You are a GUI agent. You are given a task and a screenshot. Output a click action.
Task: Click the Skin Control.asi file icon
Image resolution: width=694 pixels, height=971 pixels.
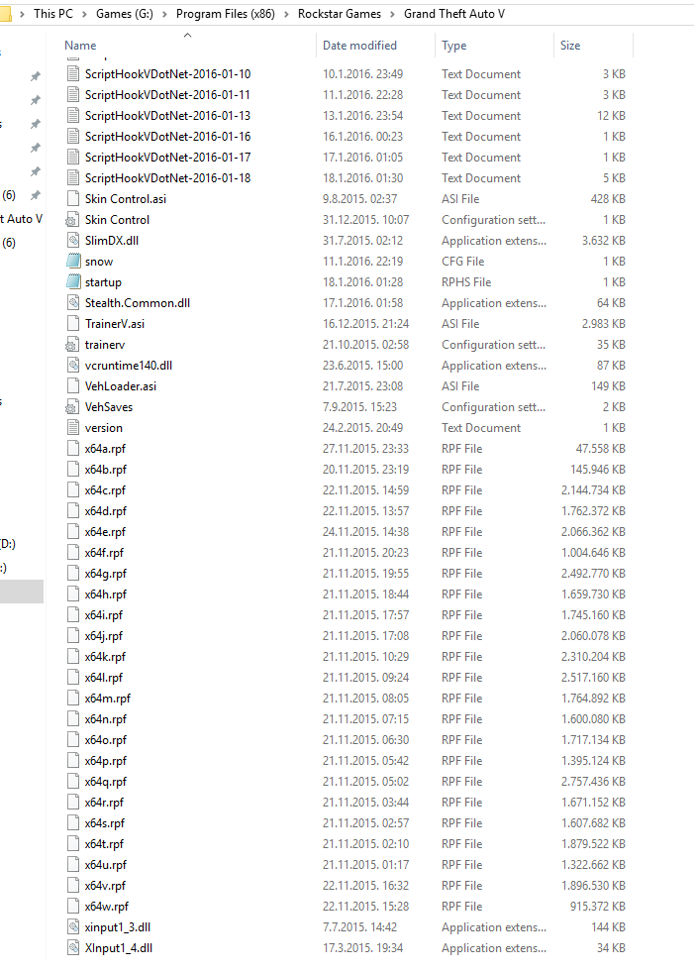[73, 199]
